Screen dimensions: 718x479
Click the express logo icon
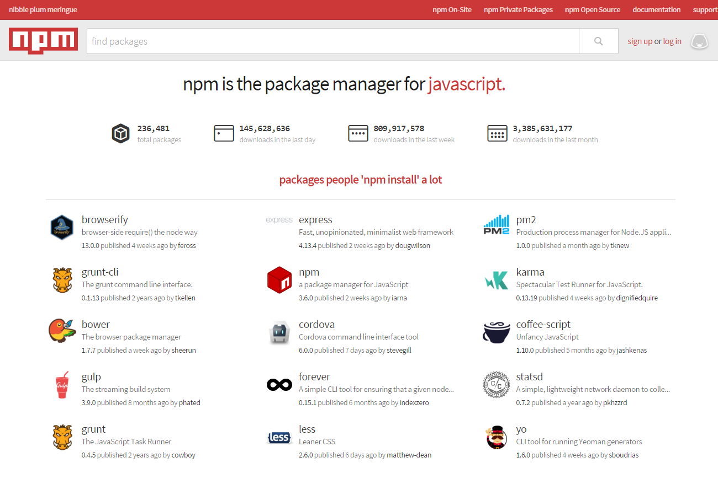click(x=279, y=220)
